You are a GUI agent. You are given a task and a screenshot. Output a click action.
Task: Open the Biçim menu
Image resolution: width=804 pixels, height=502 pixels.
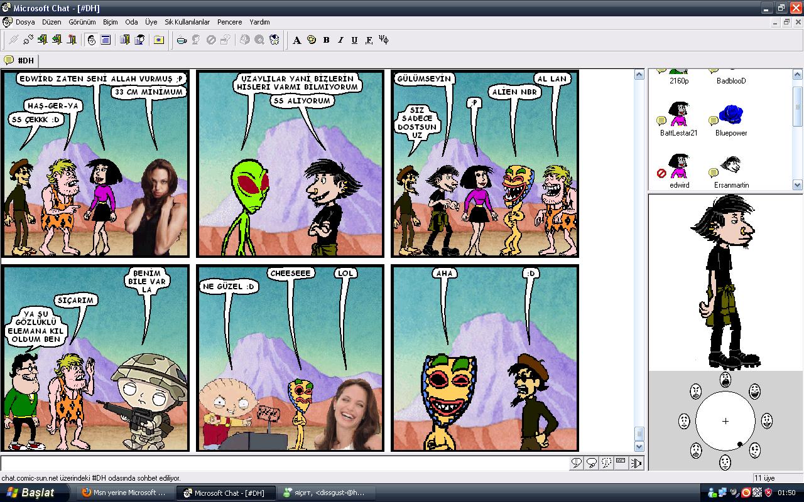pyautogui.click(x=111, y=22)
